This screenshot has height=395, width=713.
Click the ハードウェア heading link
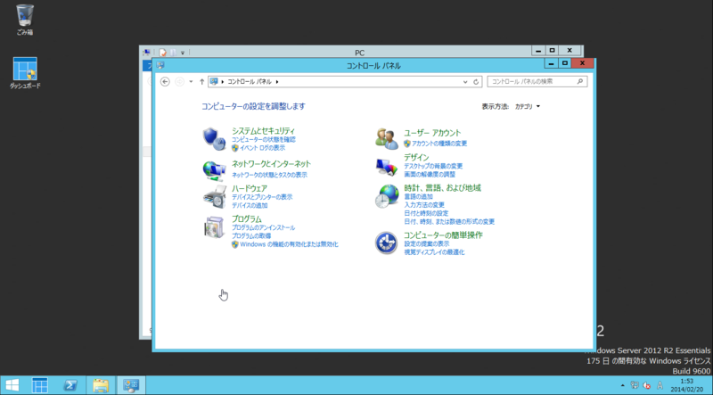(x=250, y=188)
